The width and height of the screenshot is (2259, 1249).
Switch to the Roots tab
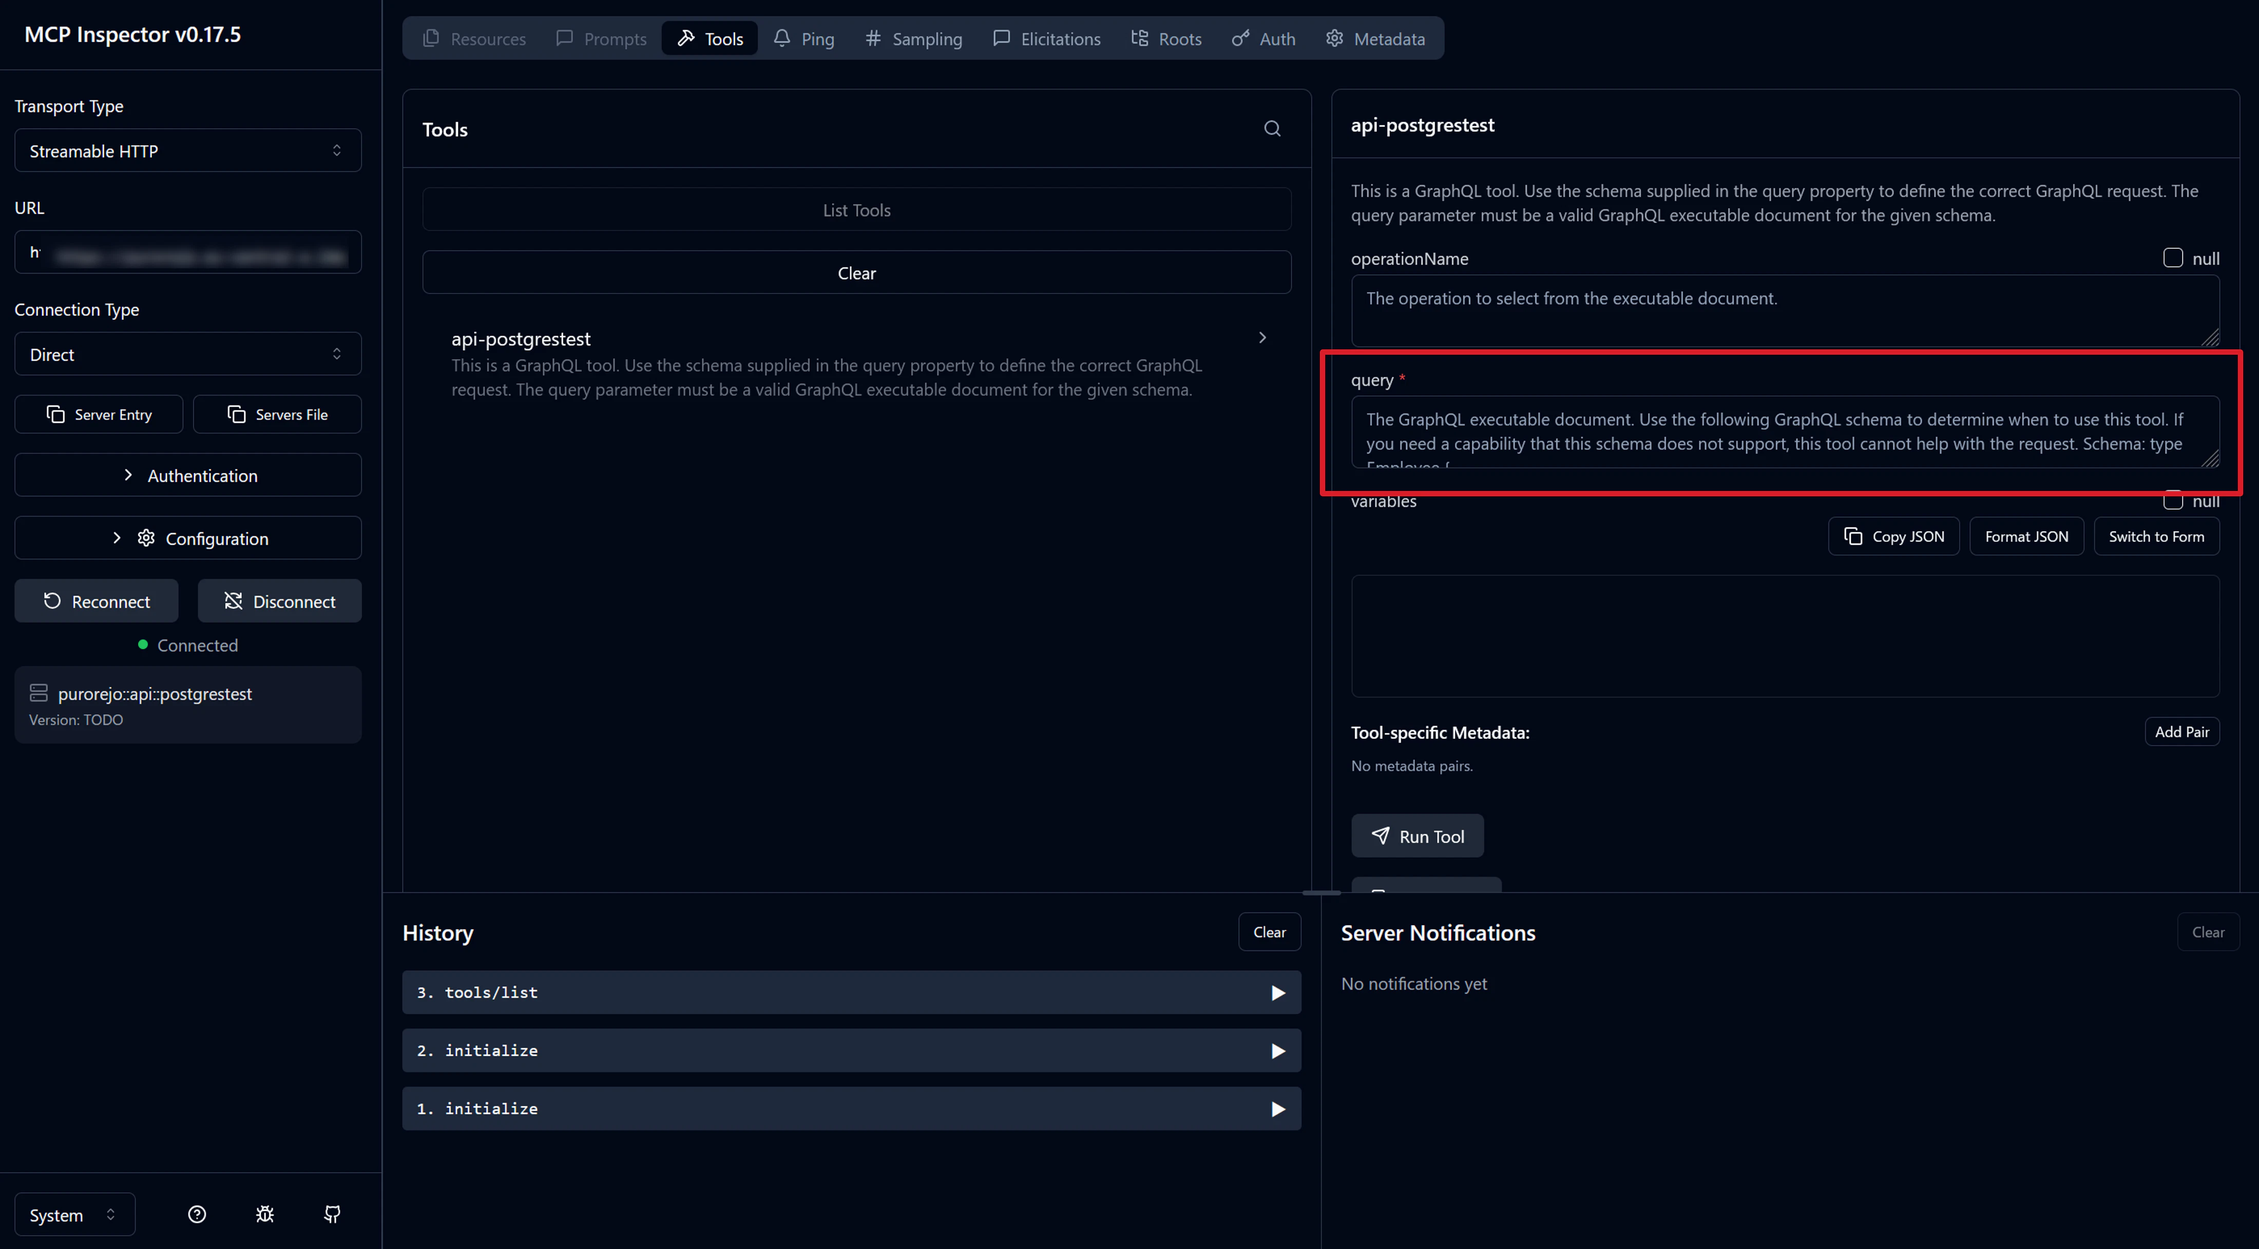[1165, 38]
